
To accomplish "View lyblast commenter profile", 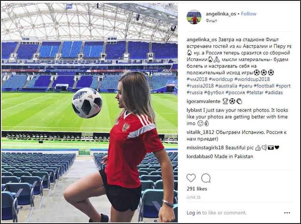I will pos(195,110).
